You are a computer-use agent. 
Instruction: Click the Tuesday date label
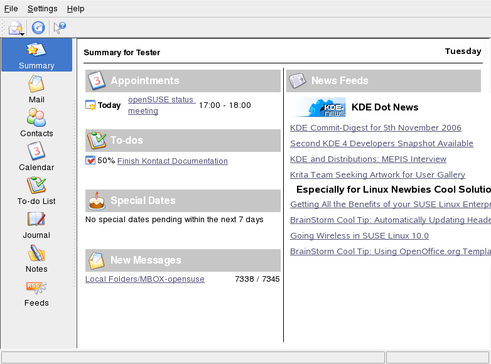tap(463, 51)
